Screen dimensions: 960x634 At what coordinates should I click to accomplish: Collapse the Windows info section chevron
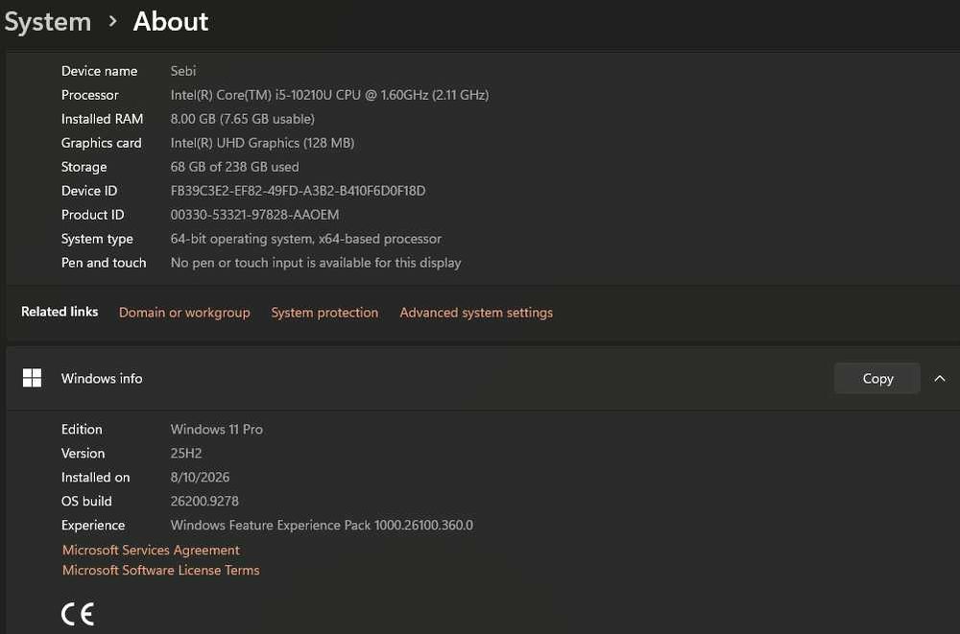pyautogui.click(x=939, y=379)
